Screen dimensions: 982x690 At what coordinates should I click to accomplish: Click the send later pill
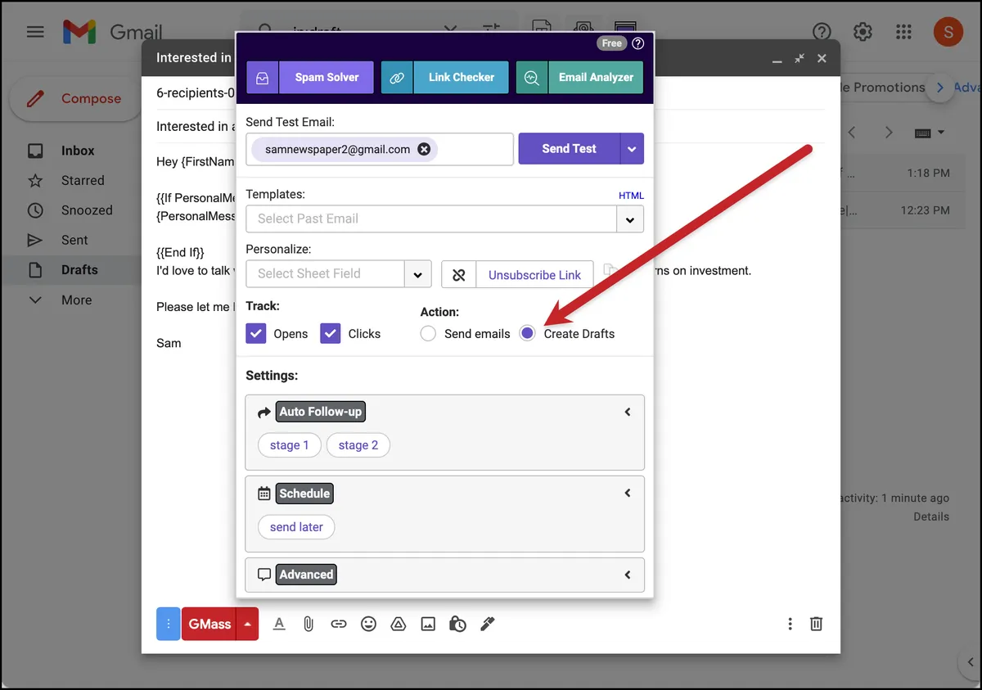coord(296,527)
